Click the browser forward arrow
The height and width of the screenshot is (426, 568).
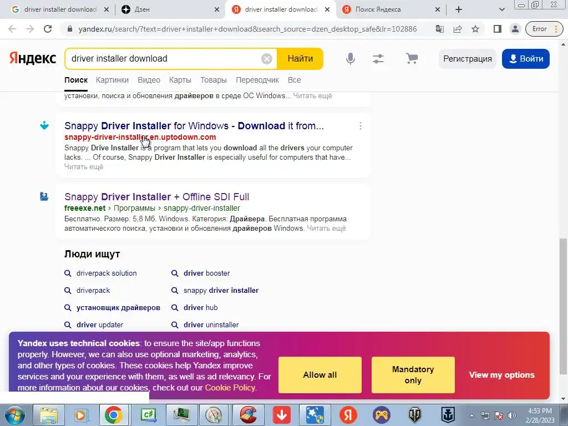(30, 29)
